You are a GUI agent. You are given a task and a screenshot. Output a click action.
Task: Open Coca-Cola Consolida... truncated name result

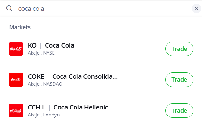pos(85,76)
